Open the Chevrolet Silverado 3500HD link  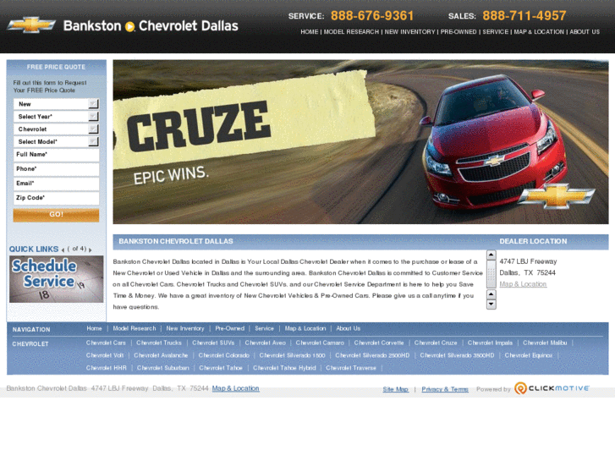coord(457,355)
